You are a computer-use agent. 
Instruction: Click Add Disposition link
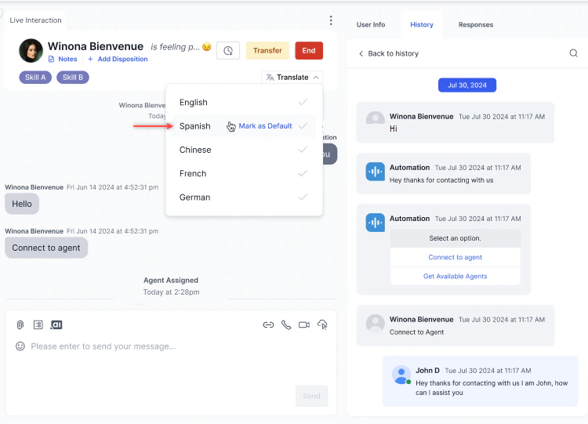pos(118,60)
